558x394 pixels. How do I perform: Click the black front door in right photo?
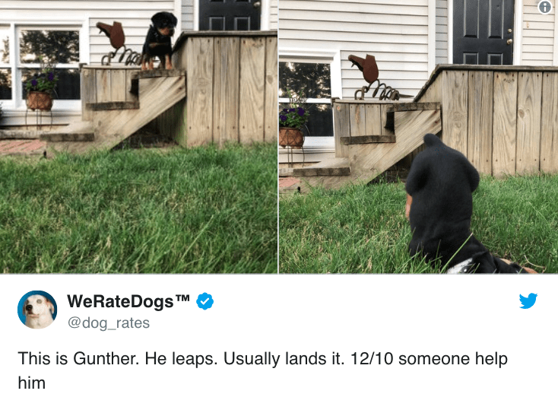point(483,32)
